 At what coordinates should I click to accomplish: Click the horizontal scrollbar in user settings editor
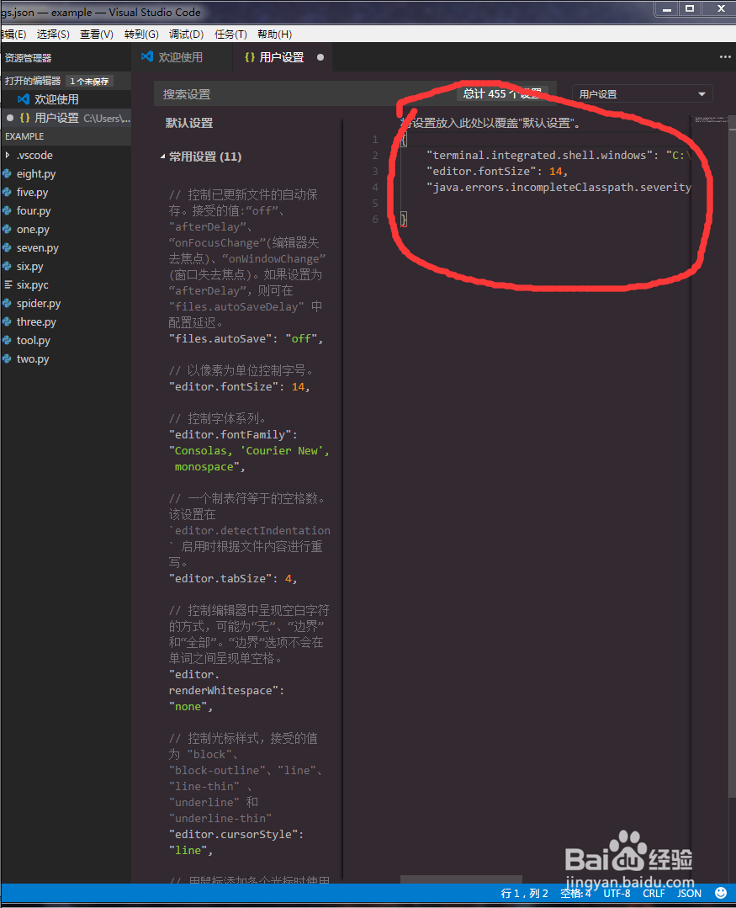point(461,879)
